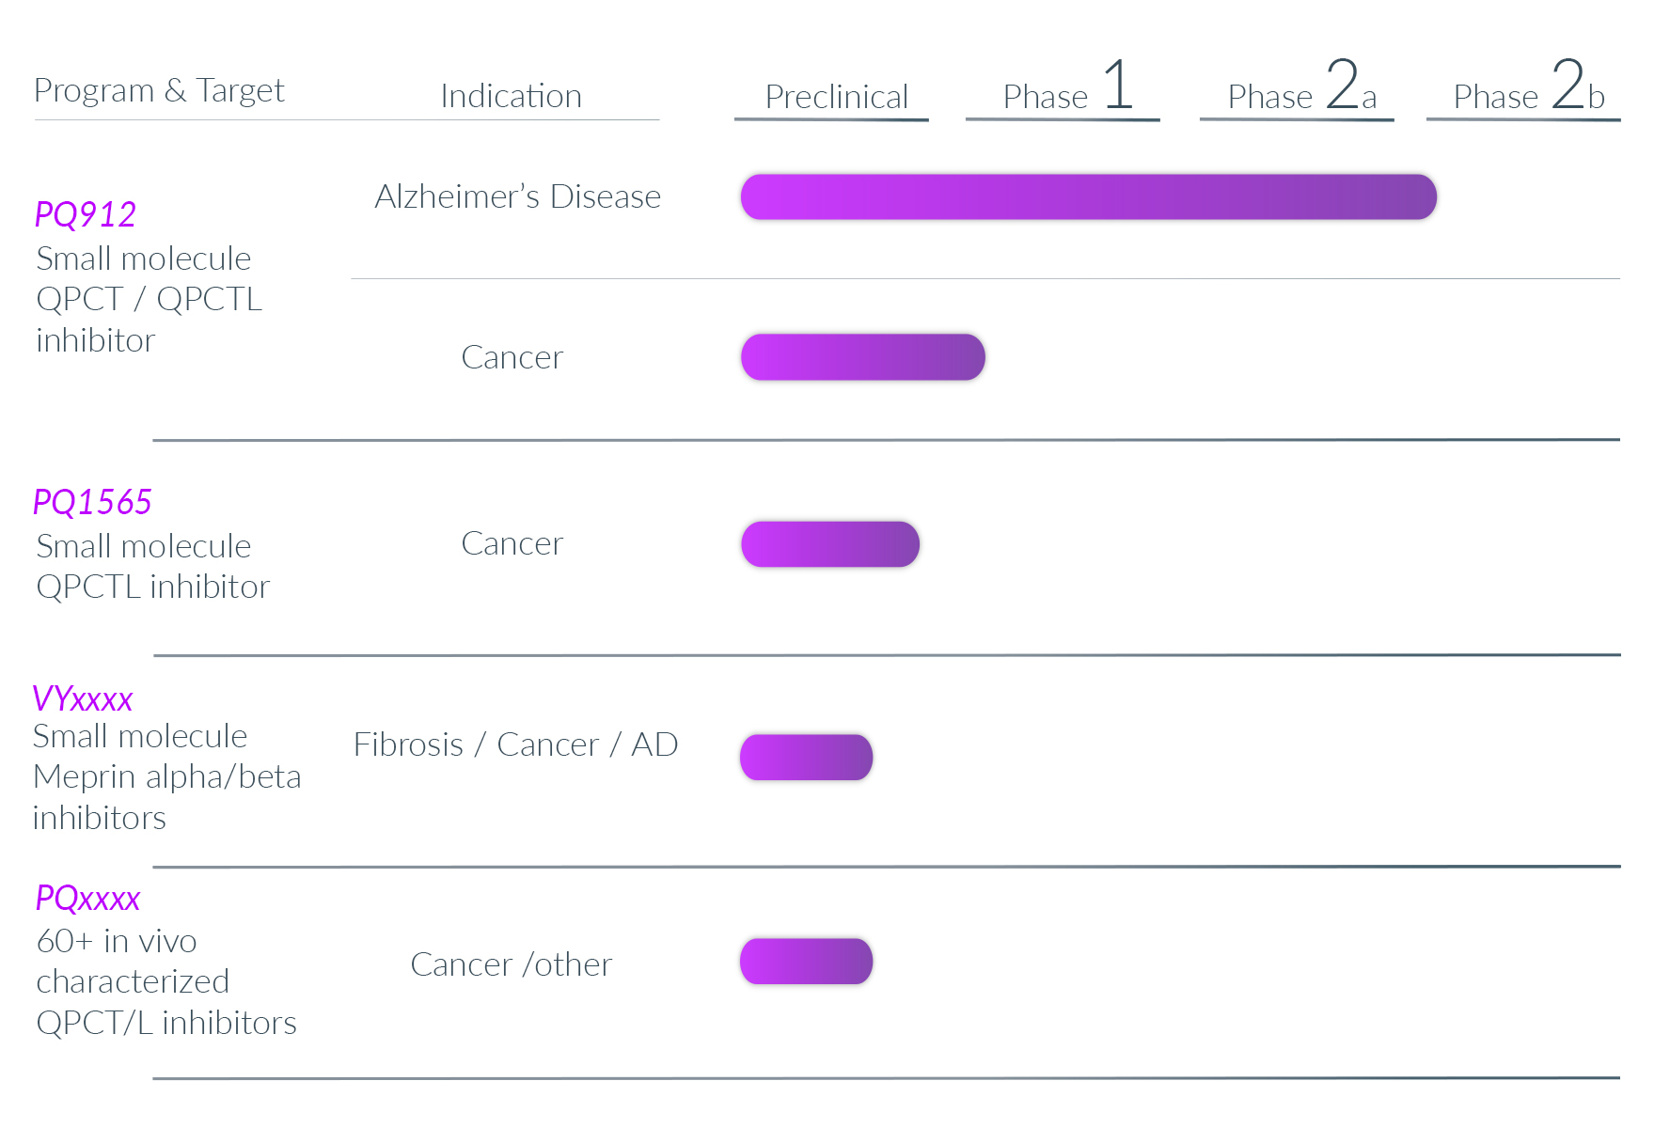
Task: Click the Phase 1 column header
Action: [1067, 86]
